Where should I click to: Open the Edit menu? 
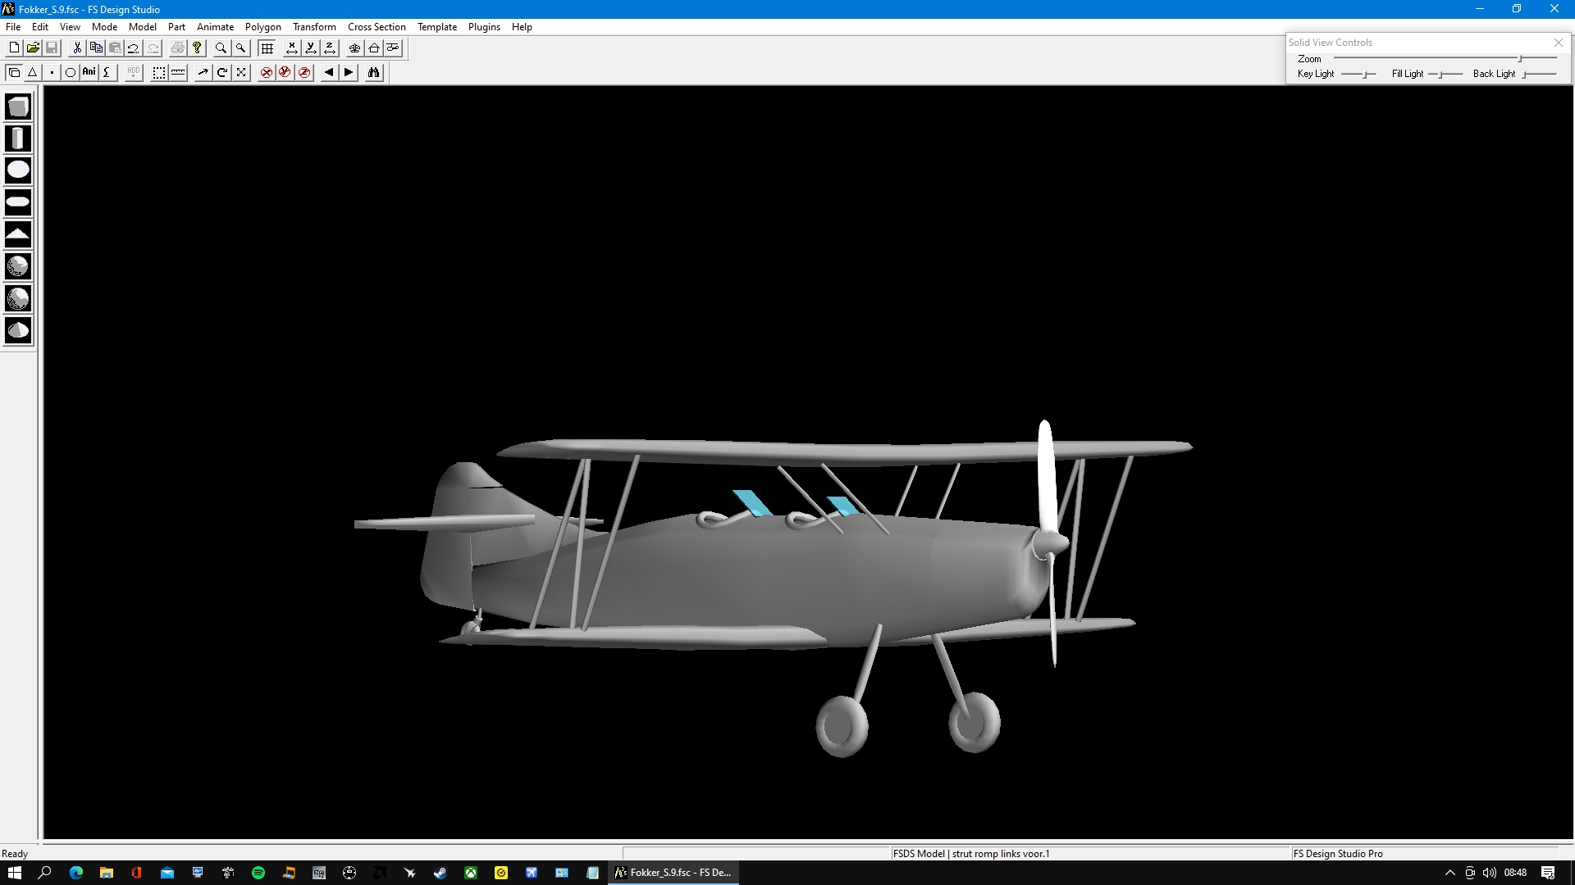pyautogui.click(x=40, y=27)
